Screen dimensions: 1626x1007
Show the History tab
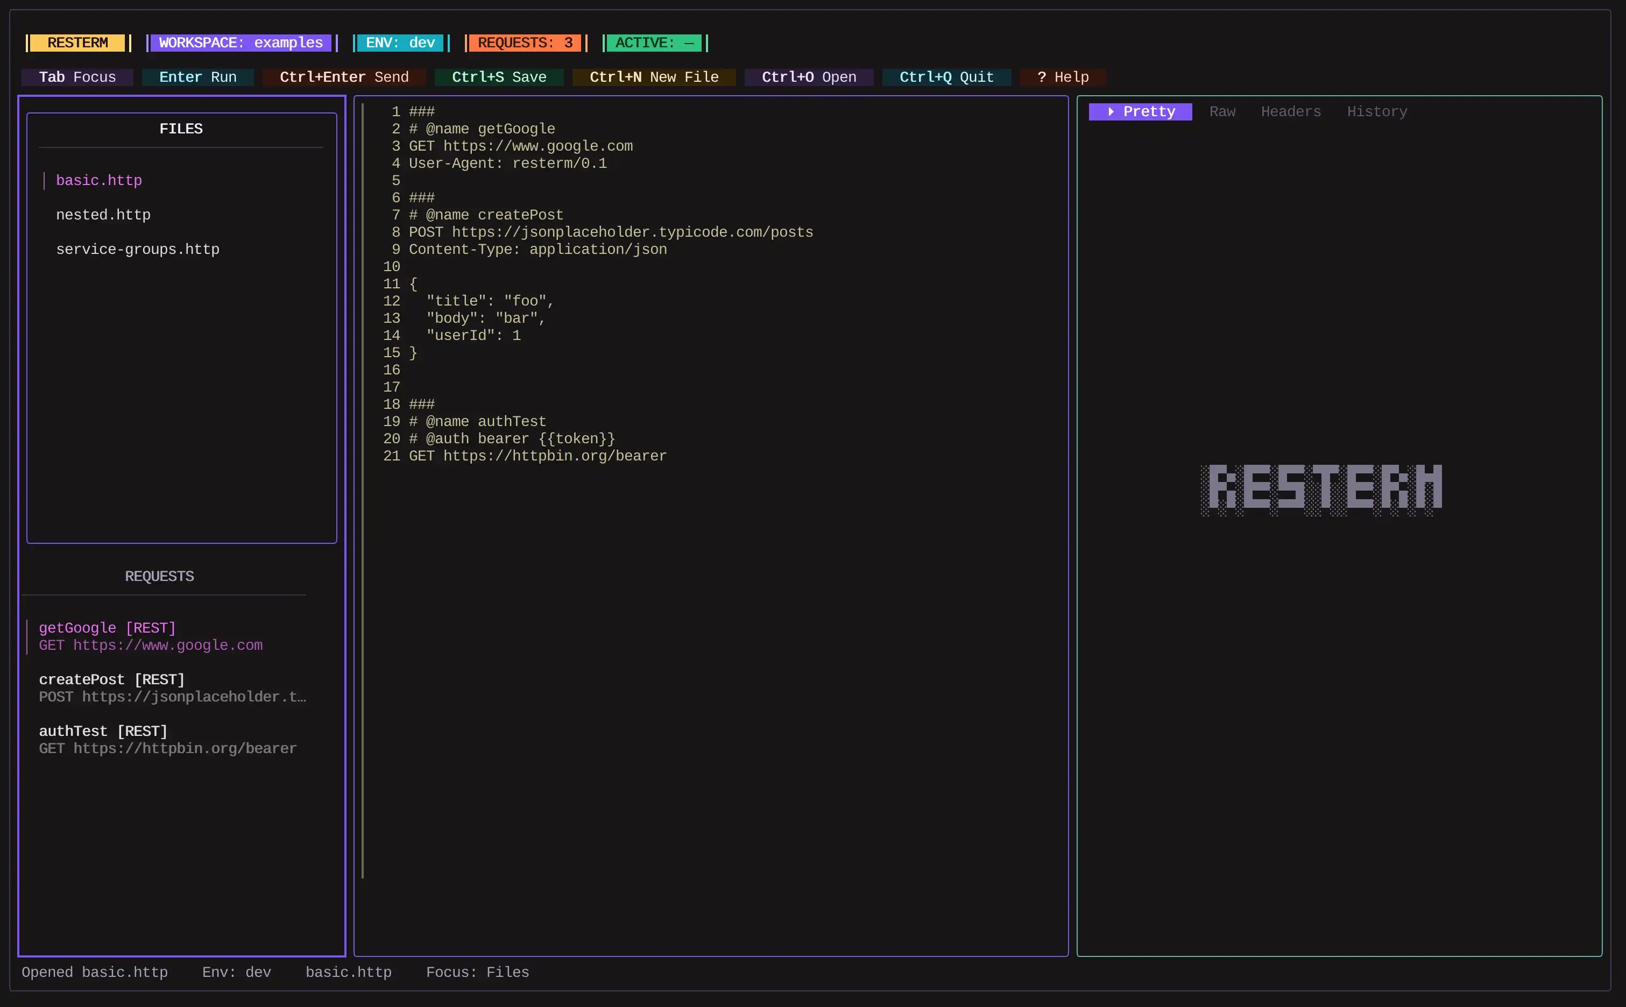[1377, 112]
